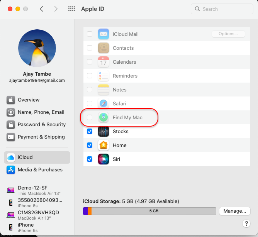Enable the Calendars checkbox
Screen dimensions: 258x237
90,62
